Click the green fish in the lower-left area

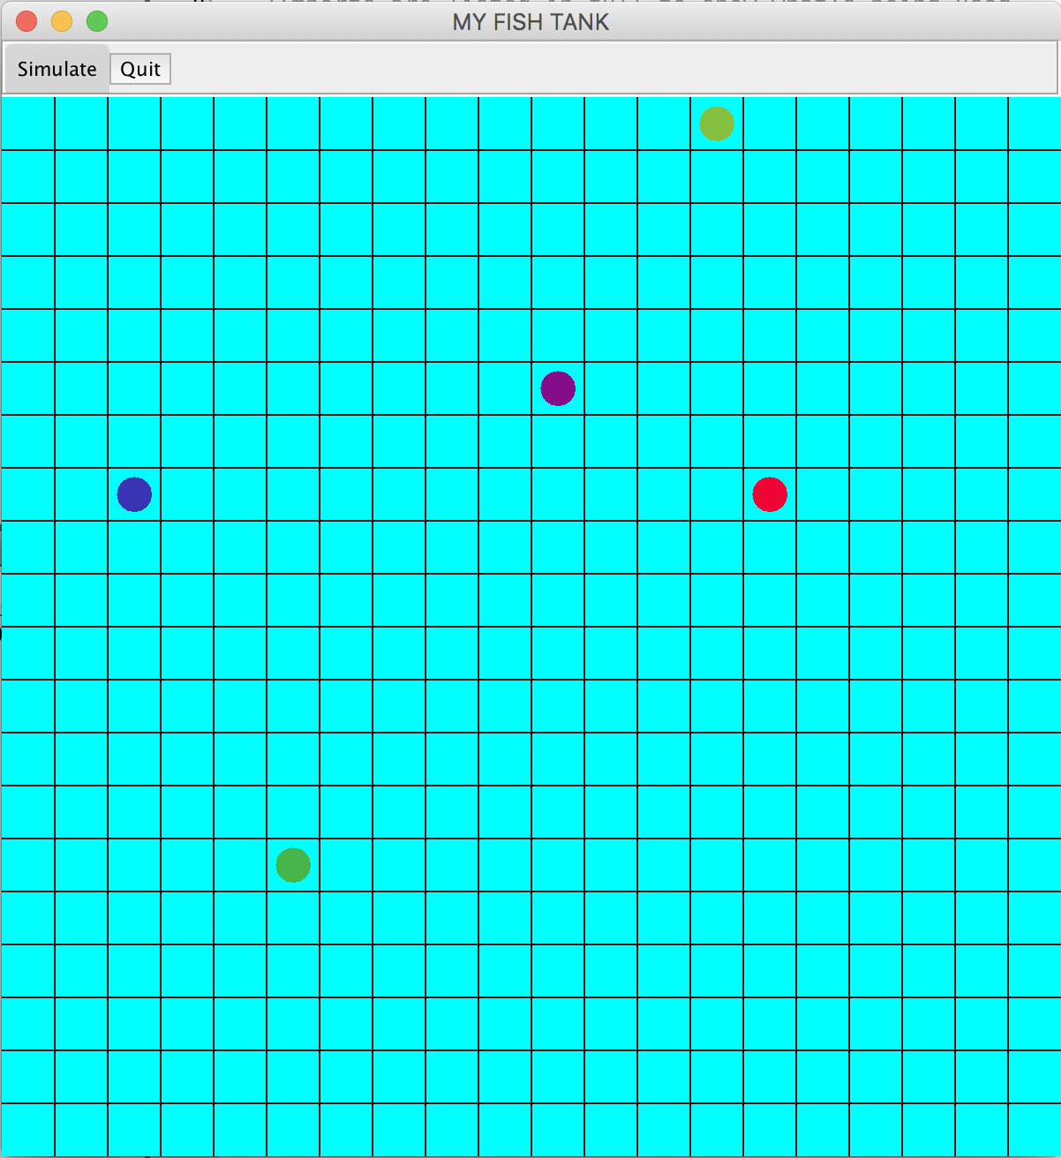click(292, 865)
